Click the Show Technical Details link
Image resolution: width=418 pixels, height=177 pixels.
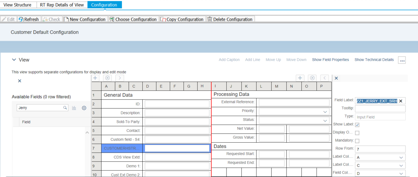point(374,60)
